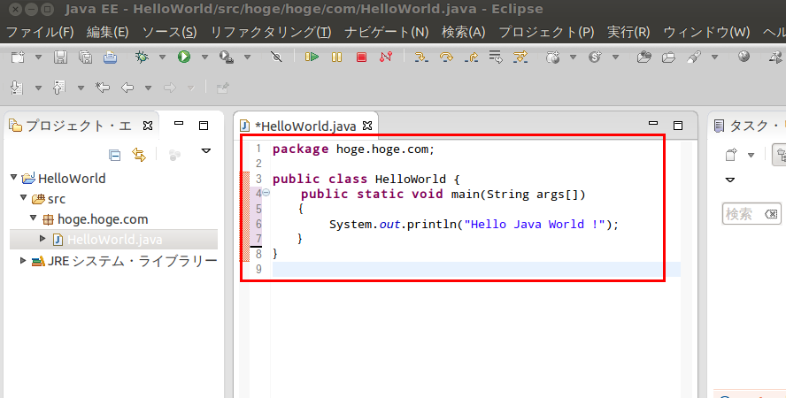This screenshot has width=786, height=398.
Task: Open the 編集(E) menu
Action: coord(108,33)
